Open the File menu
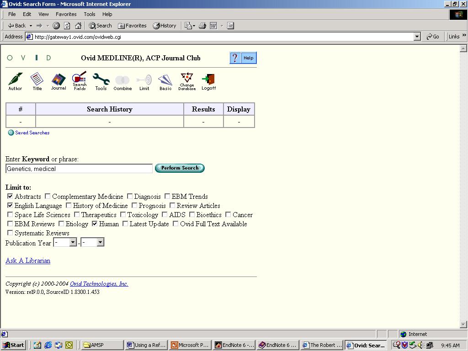The height and width of the screenshot is (351, 468). click(x=12, y=14)
